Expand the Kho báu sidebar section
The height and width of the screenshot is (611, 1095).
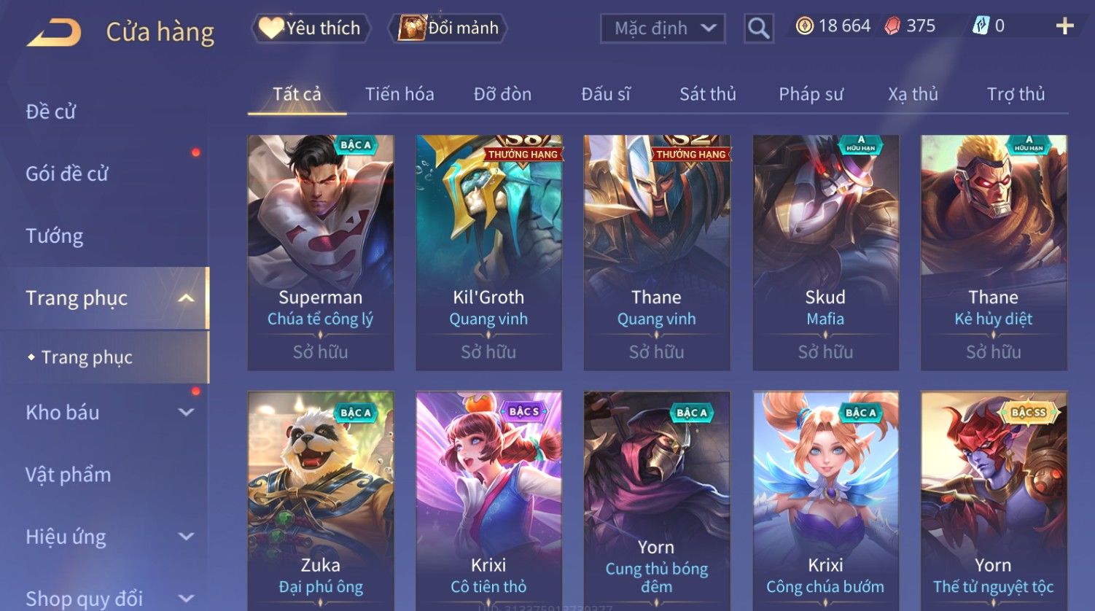pos(187,413)
